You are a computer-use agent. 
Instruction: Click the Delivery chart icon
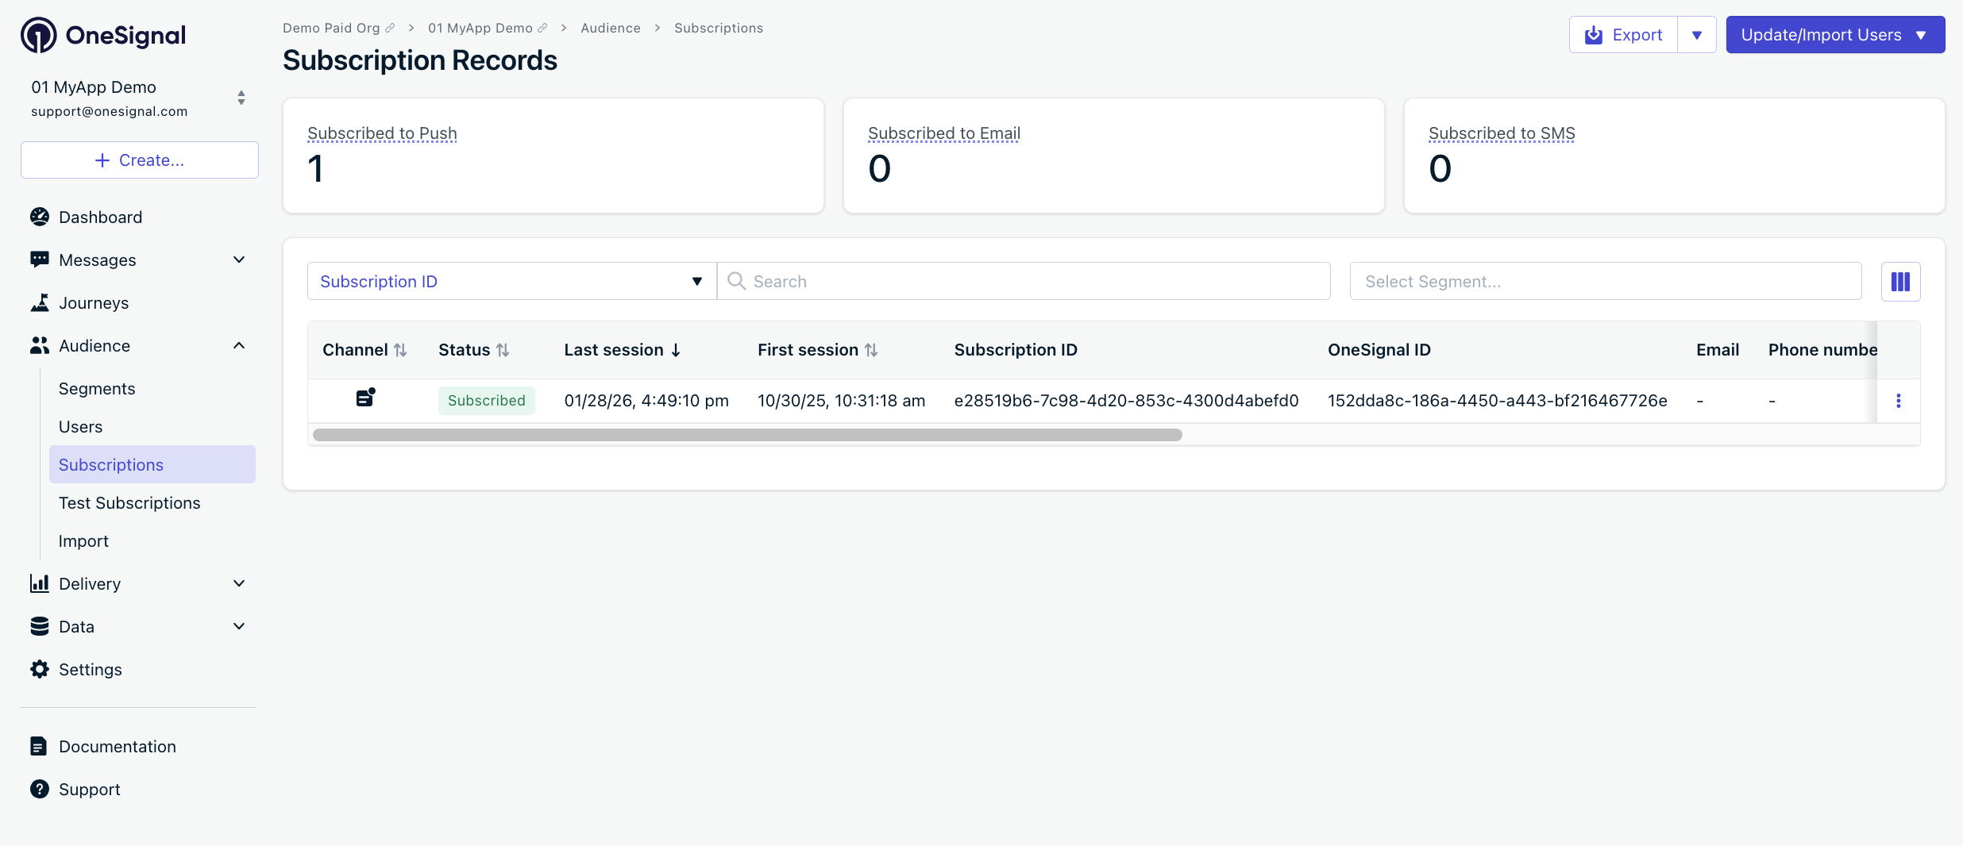tap(40, 583)
